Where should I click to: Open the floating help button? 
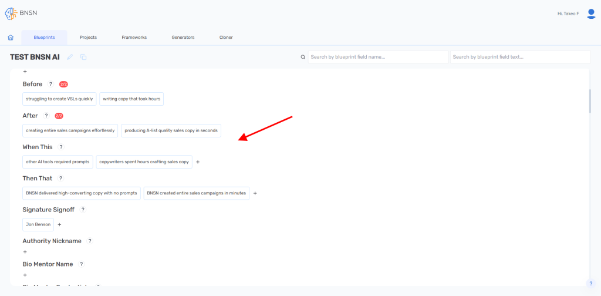[x=590, y=283]
